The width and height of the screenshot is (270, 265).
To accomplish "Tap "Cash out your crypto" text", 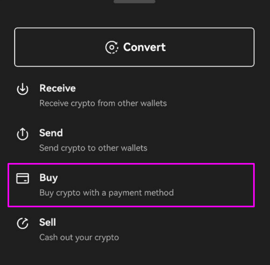I will click(x=79, y=237).
